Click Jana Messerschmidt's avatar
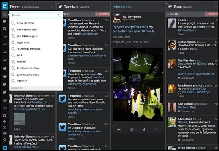Image resolution: width=219 pixels, height=151 pixels. click(172, 89)
